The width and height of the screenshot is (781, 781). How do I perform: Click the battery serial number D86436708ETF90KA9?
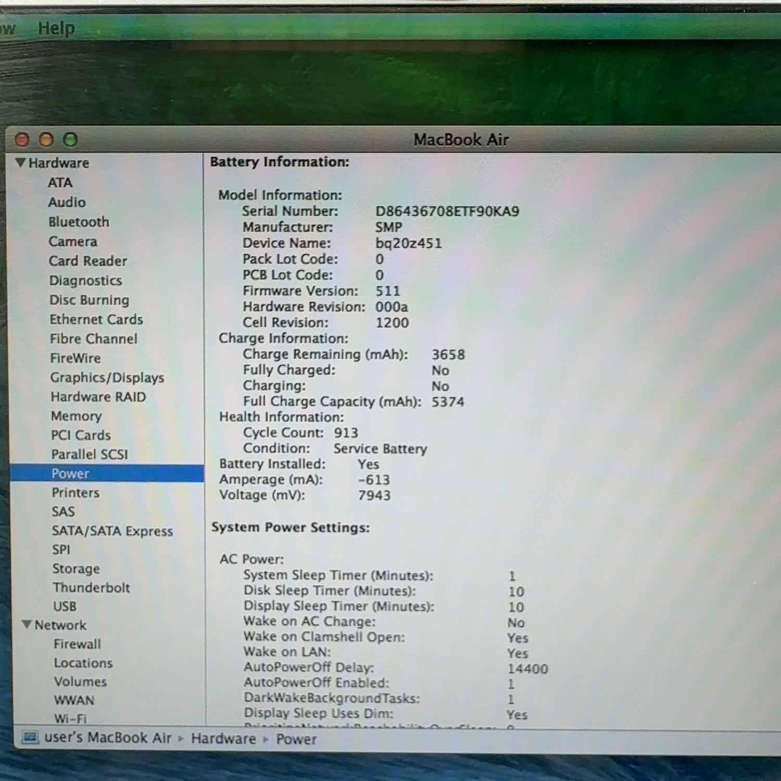pyautogui.click(x=447, y=211)
